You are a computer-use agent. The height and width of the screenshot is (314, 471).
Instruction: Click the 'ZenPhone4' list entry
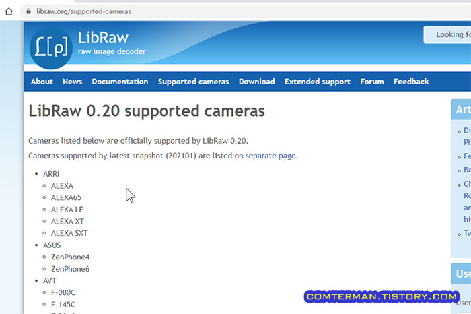70,257
